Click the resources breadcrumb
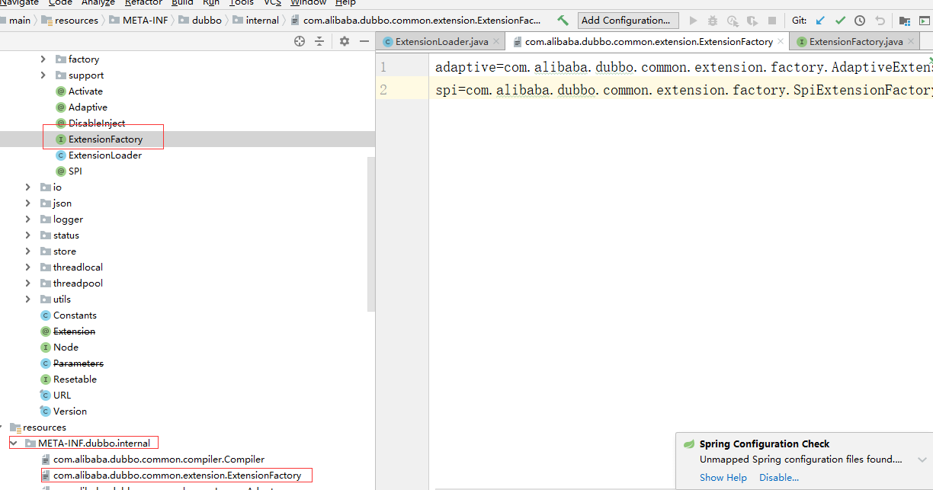 coord(70,21)
